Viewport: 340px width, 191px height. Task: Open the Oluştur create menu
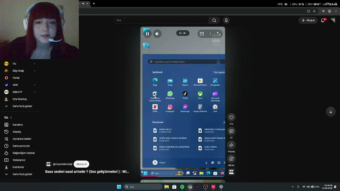point(308,20)
